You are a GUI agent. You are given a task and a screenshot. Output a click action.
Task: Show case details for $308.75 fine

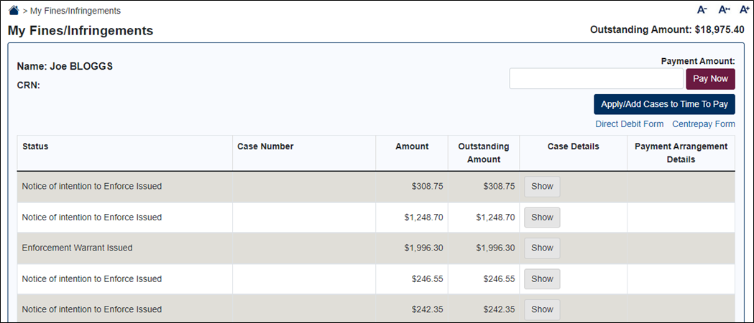tap(542, 187)
